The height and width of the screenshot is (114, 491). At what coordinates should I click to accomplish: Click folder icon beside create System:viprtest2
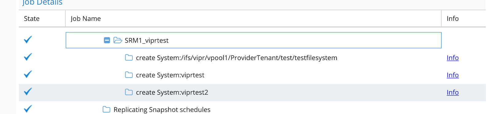click(129, 92)
